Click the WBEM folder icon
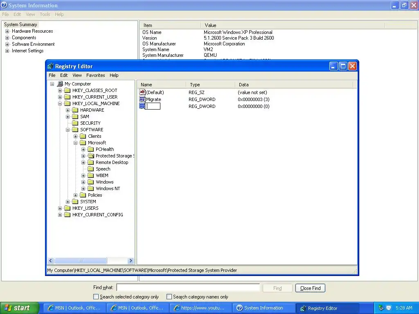This screenshot has height=314, width=419. click(91, 175)
